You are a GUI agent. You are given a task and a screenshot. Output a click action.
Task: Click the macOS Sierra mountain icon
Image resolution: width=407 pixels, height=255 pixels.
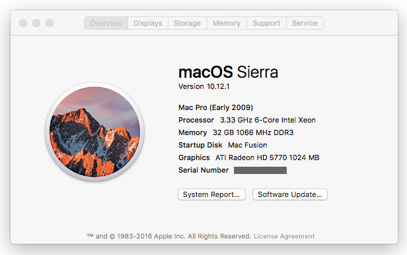pyautogui.click(x=94, y=132)
